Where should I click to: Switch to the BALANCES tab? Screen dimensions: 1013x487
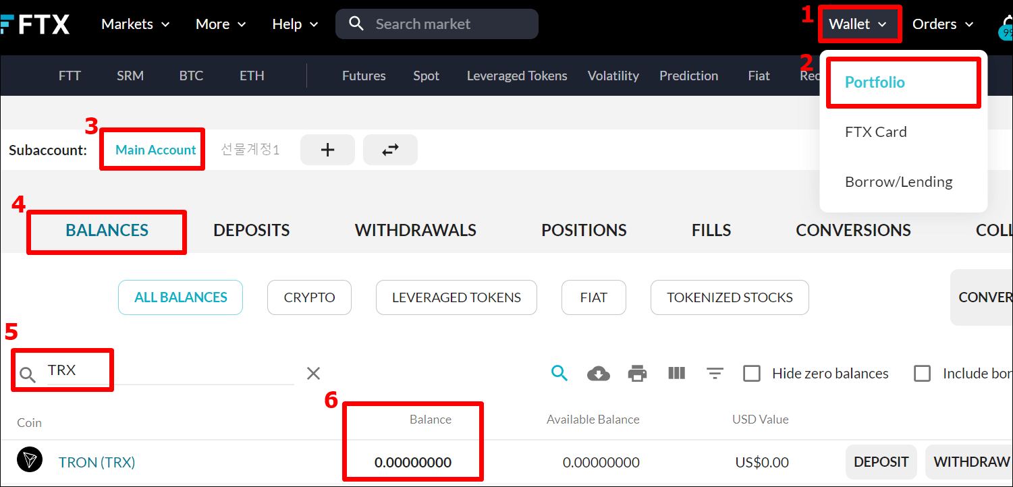pyautogui.click(x=107, y=231)
